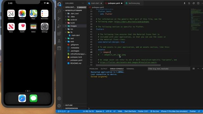This screenshot has width=203, height=114.
Task: Click the hot reload icon in editor toolbar
Action: [189, 3]
